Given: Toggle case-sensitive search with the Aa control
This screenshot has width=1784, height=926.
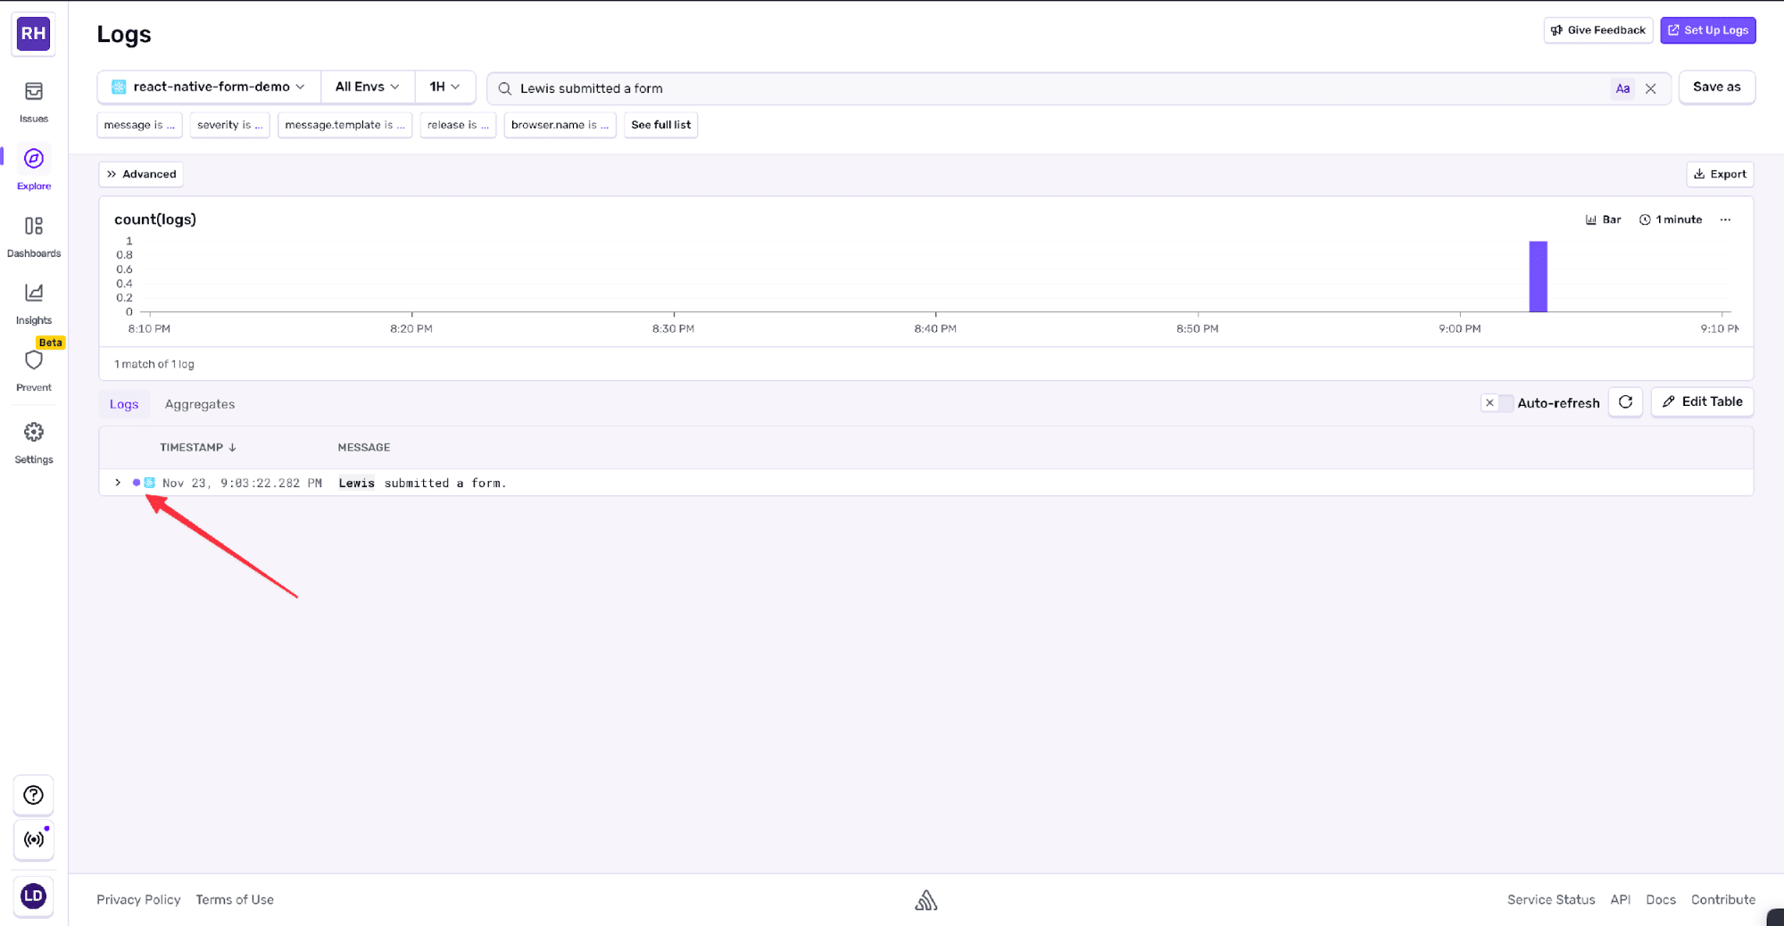Looking at the screenshot, I should [1622, 87].
